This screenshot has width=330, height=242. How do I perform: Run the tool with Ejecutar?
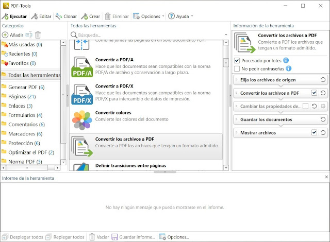14,16
